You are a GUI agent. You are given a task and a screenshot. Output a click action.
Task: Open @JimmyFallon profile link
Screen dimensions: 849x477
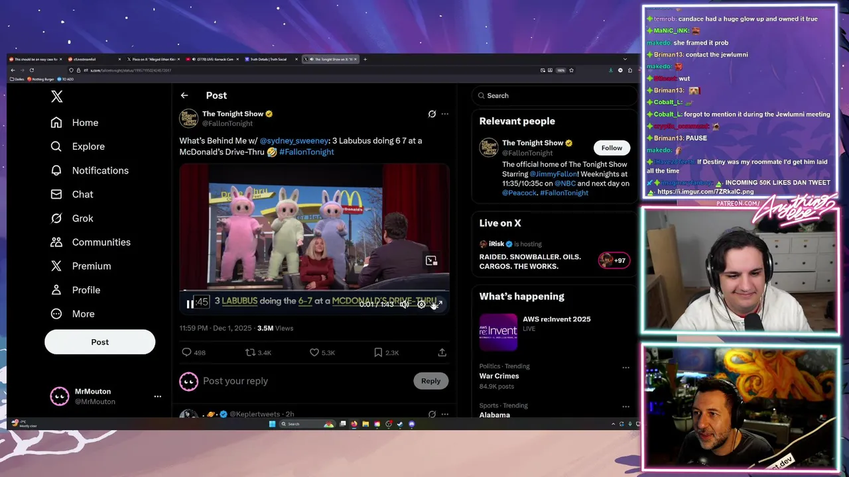tap(553, 174)
